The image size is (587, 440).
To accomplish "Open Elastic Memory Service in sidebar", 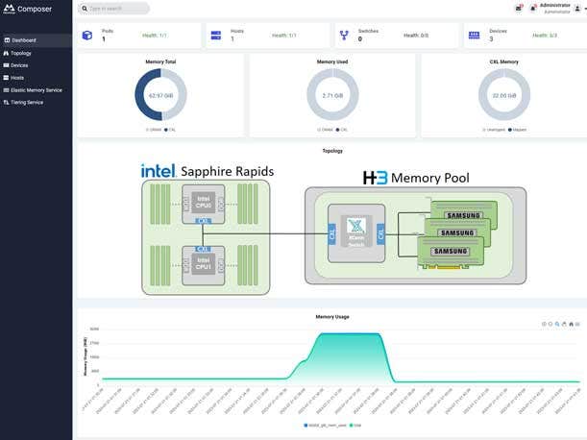I will coord(36,89).
